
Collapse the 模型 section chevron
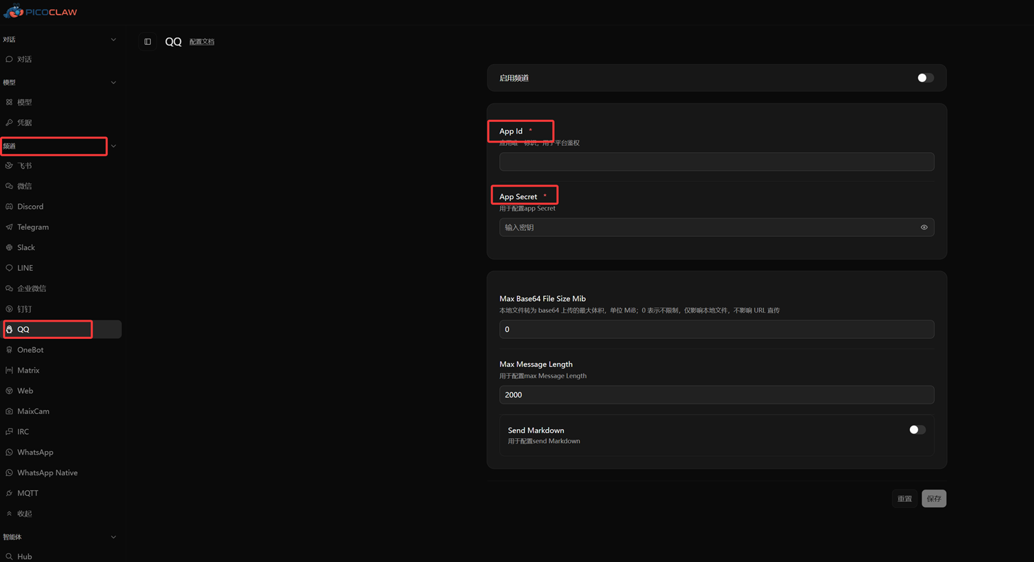tap(114, 83)
